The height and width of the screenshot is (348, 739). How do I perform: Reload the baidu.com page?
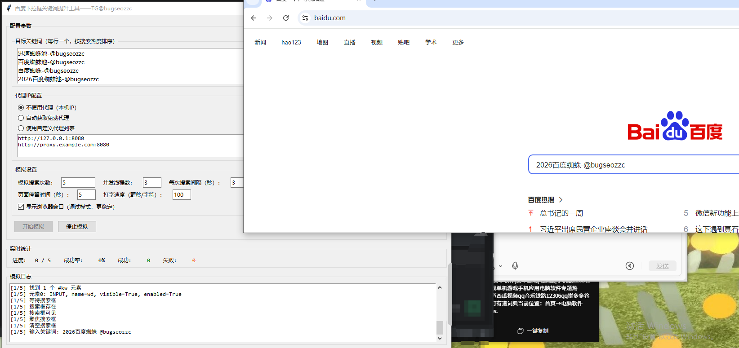click(286, 18)
